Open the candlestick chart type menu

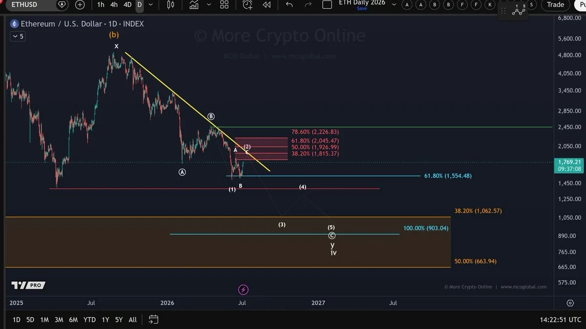click(x=170, y=5)
